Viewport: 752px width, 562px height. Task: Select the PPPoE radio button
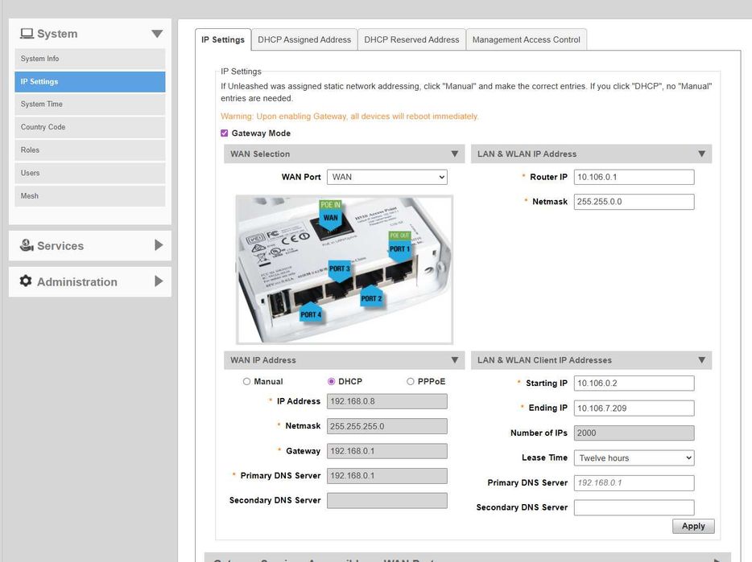(410, 381)
